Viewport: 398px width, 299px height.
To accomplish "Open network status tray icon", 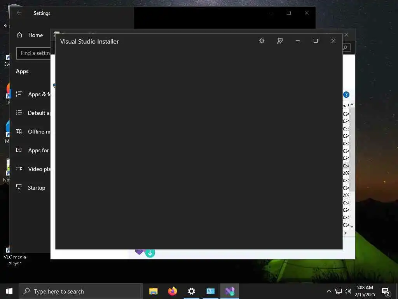I will [339, 291].
